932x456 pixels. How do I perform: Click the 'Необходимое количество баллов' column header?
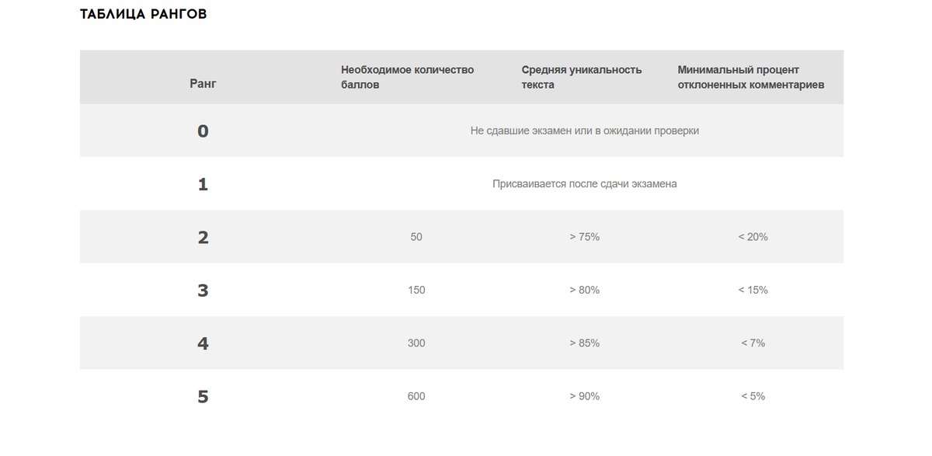407,77
